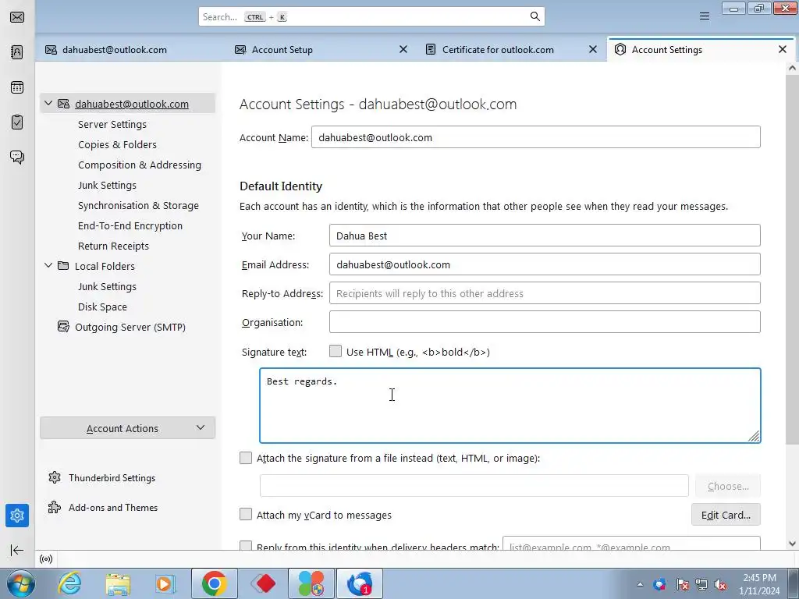Viewport: 799px width, 599px height.
Task: Launch Internet Explorer from taskbar
Action: coord(69,583)
